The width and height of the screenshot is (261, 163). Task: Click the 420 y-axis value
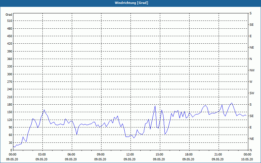tap(10, 44)
